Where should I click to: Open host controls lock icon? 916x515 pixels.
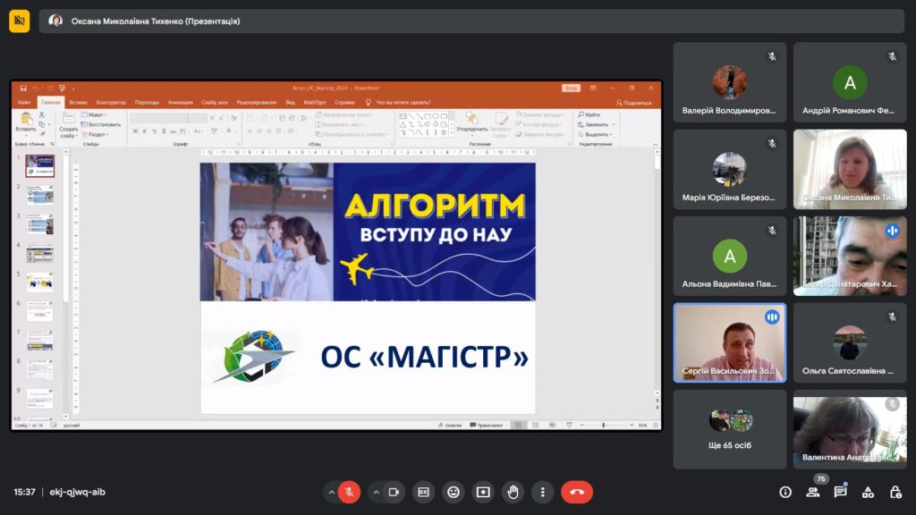[x=895, y=492]
